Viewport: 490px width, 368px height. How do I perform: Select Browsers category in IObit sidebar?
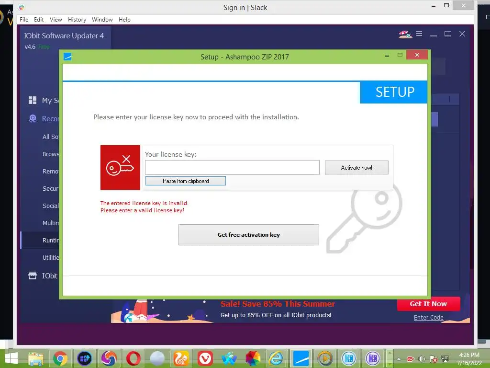(x=50, y=154)
